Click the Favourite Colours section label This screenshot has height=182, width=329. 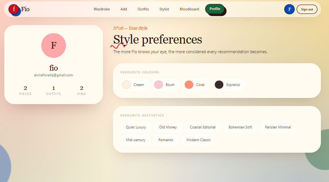click(140, 72)
